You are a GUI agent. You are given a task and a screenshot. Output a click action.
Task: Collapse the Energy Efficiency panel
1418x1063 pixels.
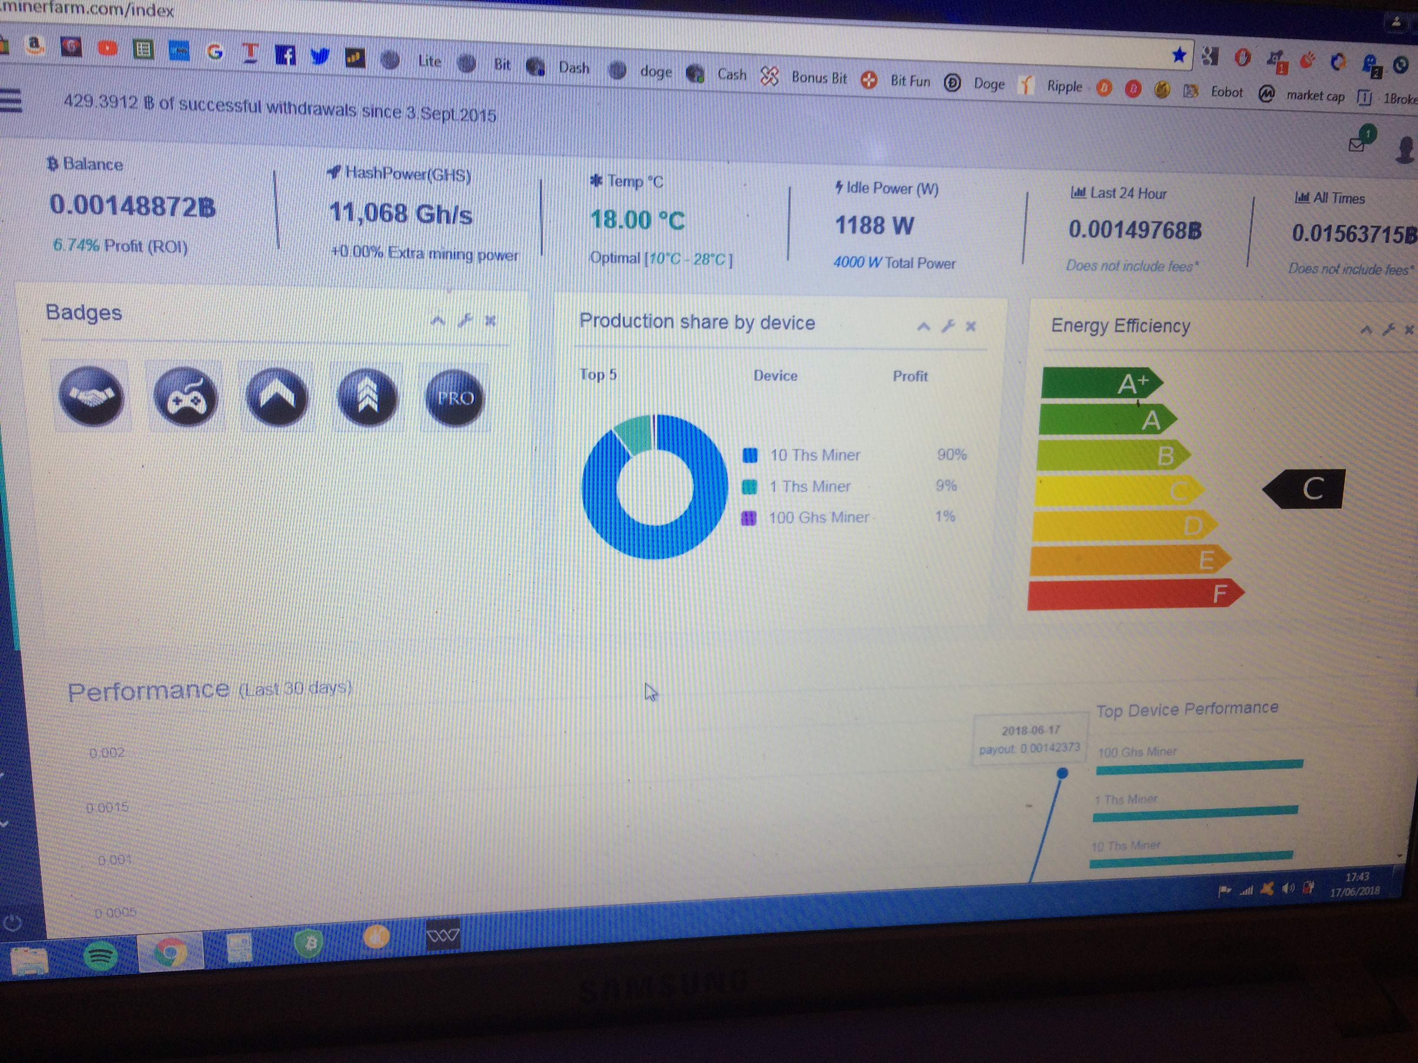click(x=1366, y=330)
